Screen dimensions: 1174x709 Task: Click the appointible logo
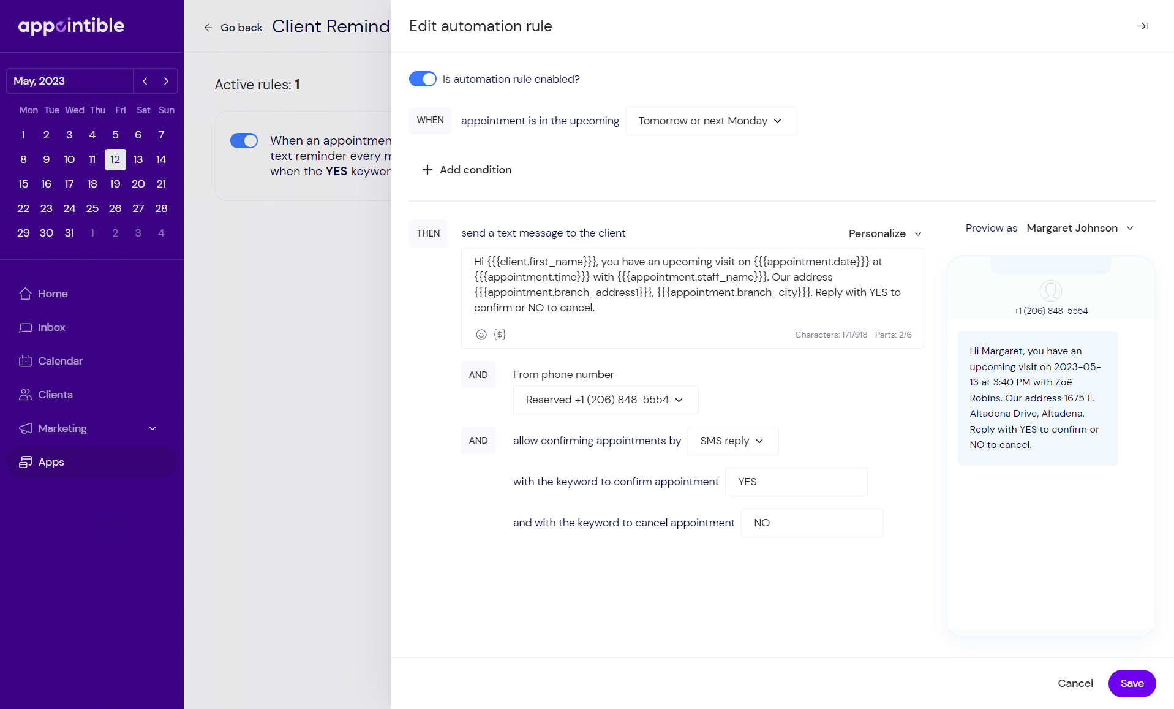pyautogui.click(x=70, y=26)
